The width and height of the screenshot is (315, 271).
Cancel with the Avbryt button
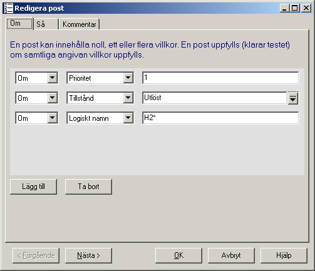(x=231, y=255)
